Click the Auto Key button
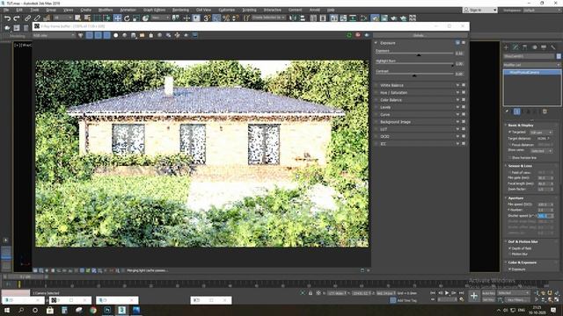The height and width of the screenshot is (316, 563). tap(488, 293)
